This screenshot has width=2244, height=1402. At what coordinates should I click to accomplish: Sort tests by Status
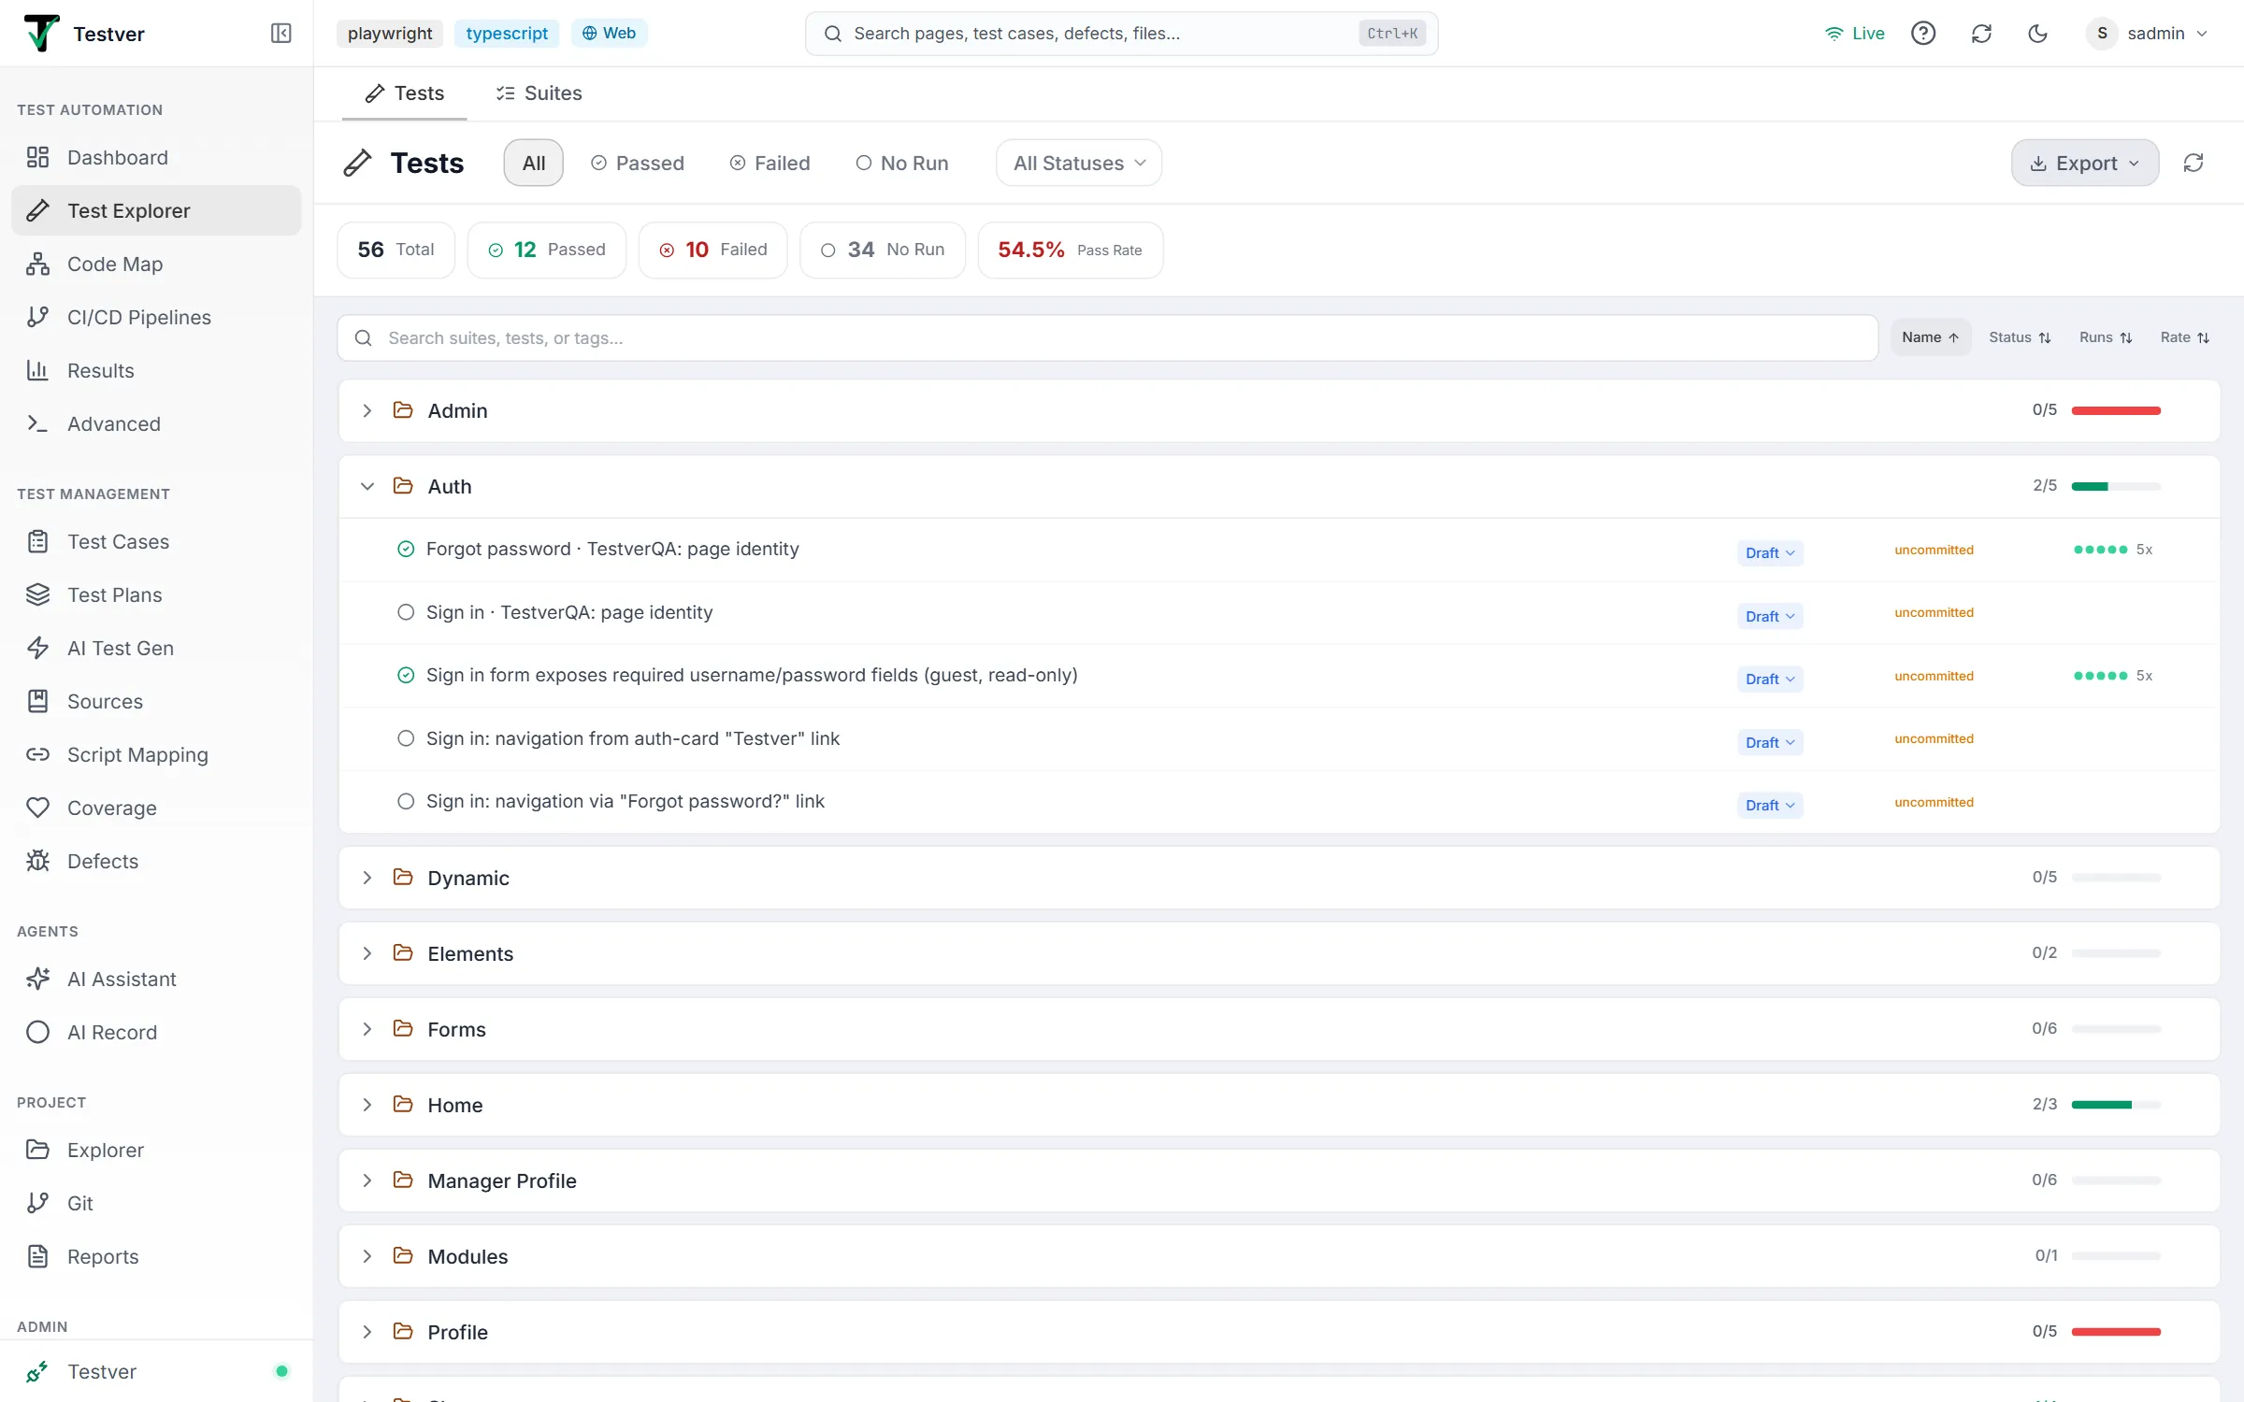[2020, 337]
